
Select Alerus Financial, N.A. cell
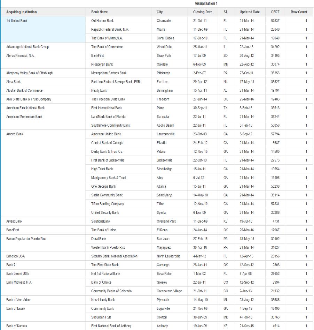pyautogui.click(x=43, y=60)
